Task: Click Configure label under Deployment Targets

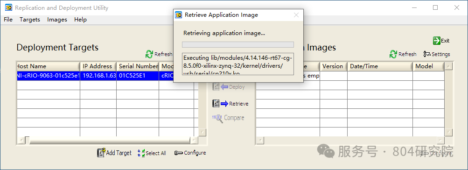Action: (x=195, y=153)
